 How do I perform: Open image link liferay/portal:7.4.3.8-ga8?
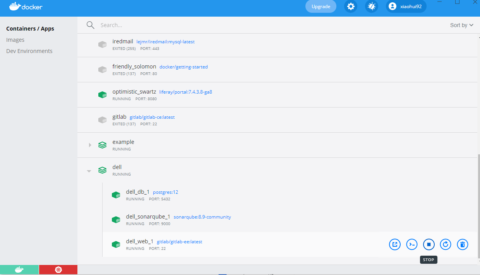click(186, 92)
